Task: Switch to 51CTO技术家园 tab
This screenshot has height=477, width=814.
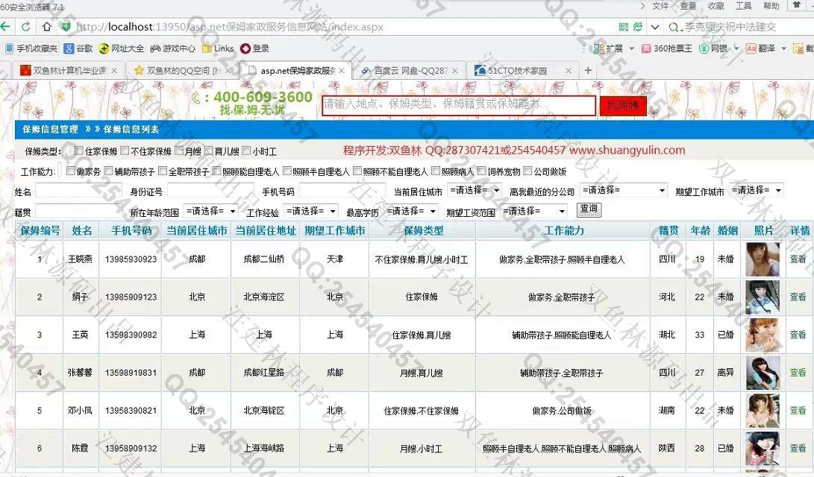Action: [522, 71]
